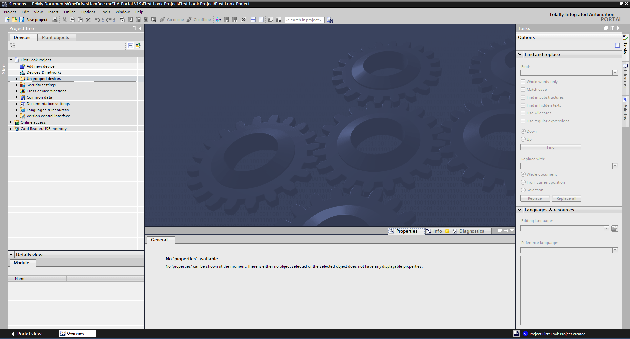The height and width of the screenshot is (339, 630).
Task: Enable the Whole words only checkbox
Action: pos(523,82)
